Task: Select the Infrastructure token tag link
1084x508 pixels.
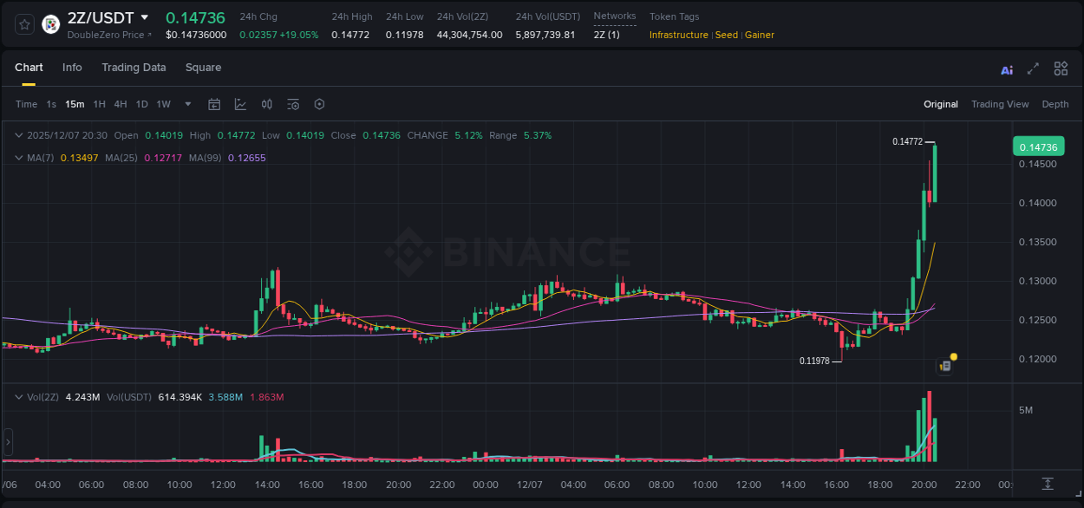Action: click(x=677, y=36)
